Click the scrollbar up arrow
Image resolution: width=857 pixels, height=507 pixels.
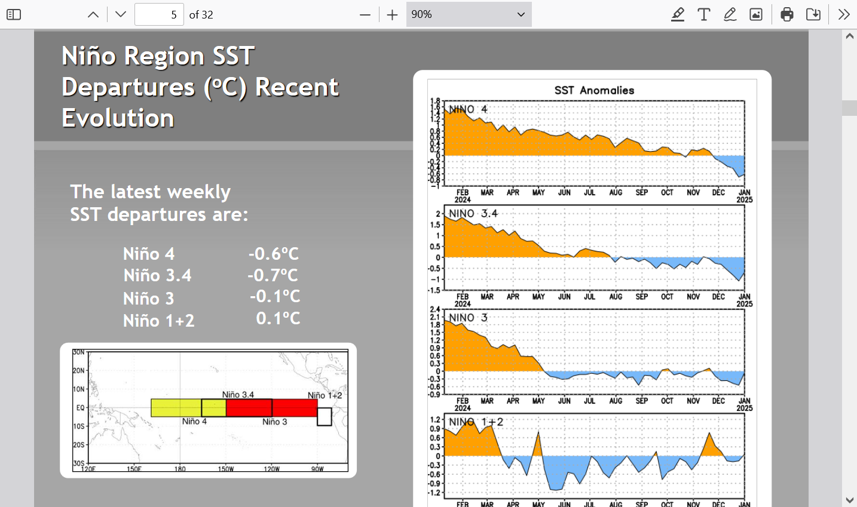850,36
